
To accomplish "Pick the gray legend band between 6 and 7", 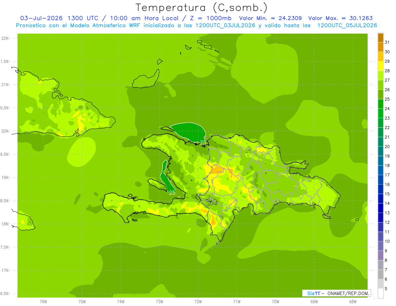I will point(380,274).
